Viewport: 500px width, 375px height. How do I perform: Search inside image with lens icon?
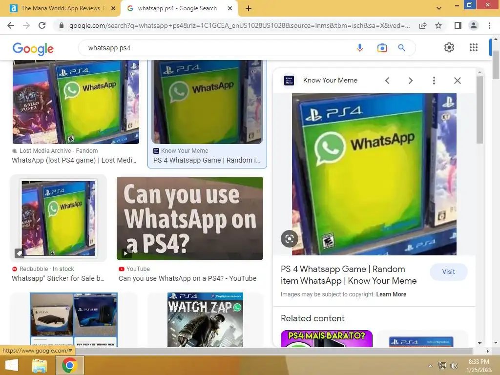[289, 239]
